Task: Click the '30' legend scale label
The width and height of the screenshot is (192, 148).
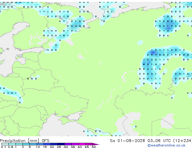Action: tap(66, 147)
